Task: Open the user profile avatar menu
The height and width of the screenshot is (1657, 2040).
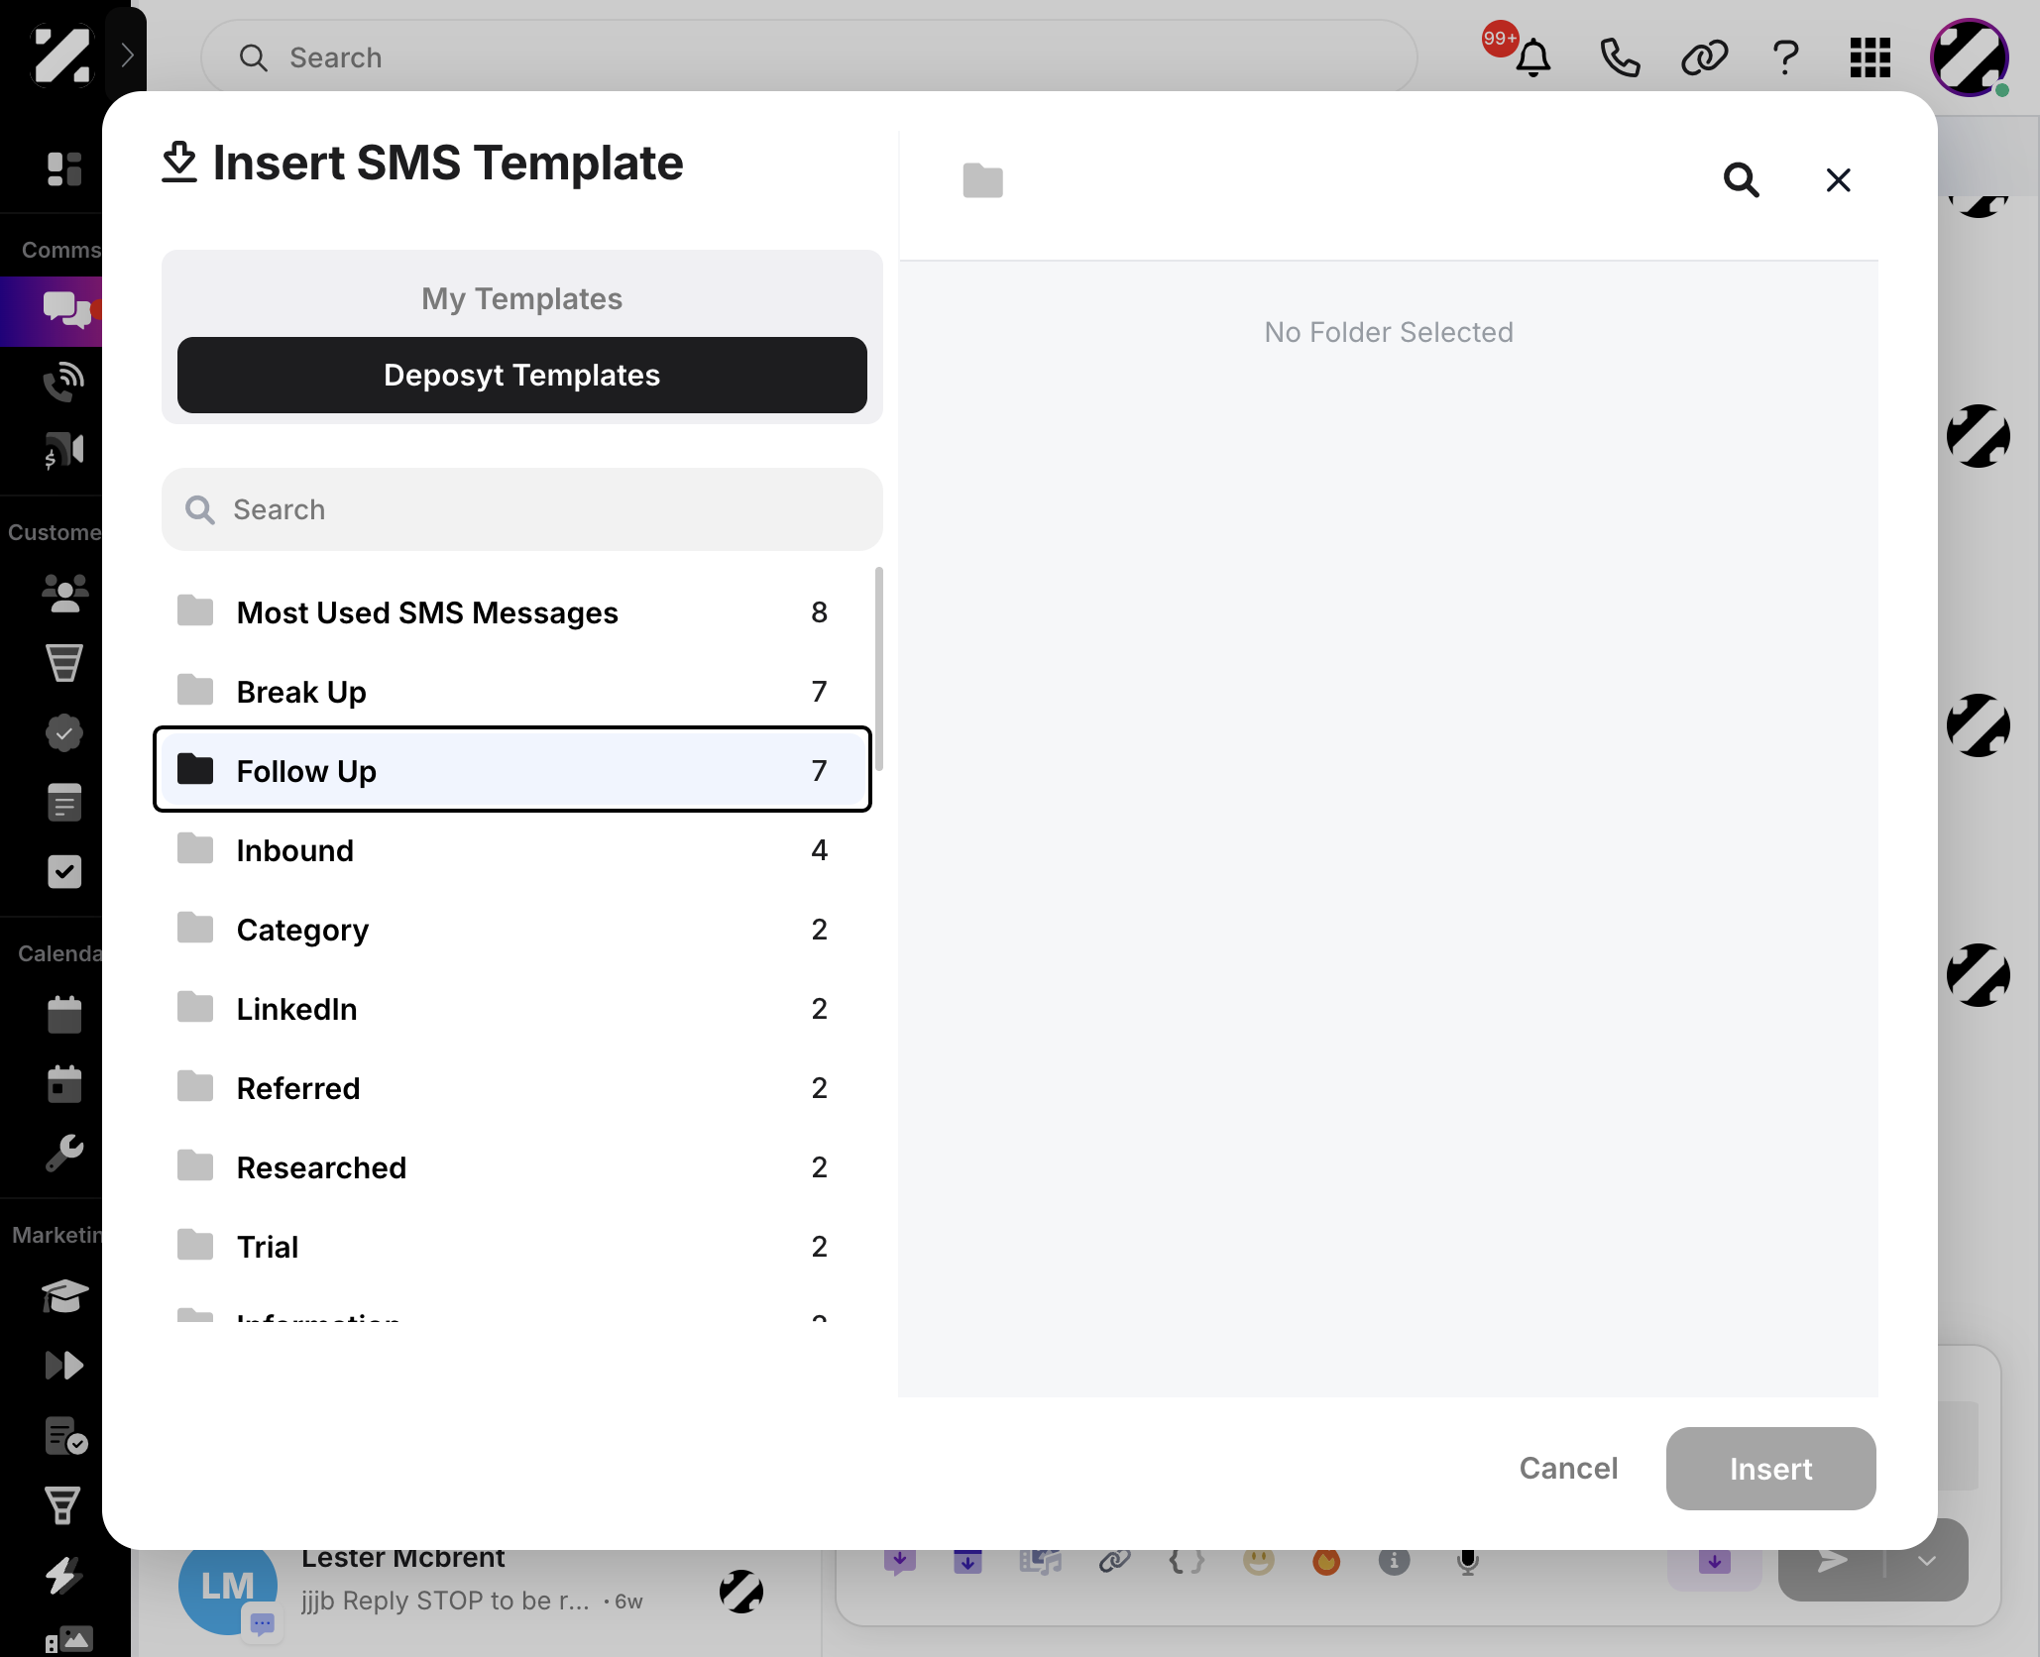Action: 1969,57
